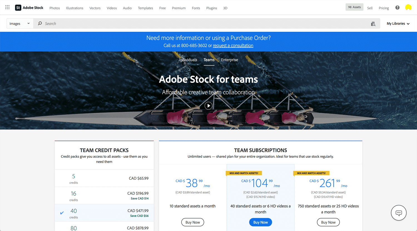Buy Now the CAD $261.99 plan
Image resolution: width=417 pixels, height=231 pixels.
[x=328, y=222]
